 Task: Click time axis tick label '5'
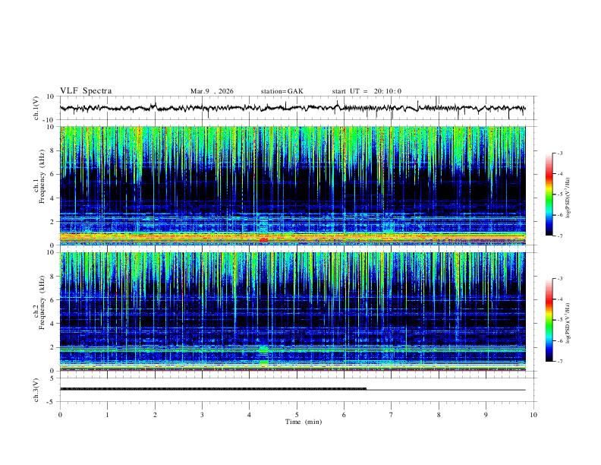pos(297,415)
